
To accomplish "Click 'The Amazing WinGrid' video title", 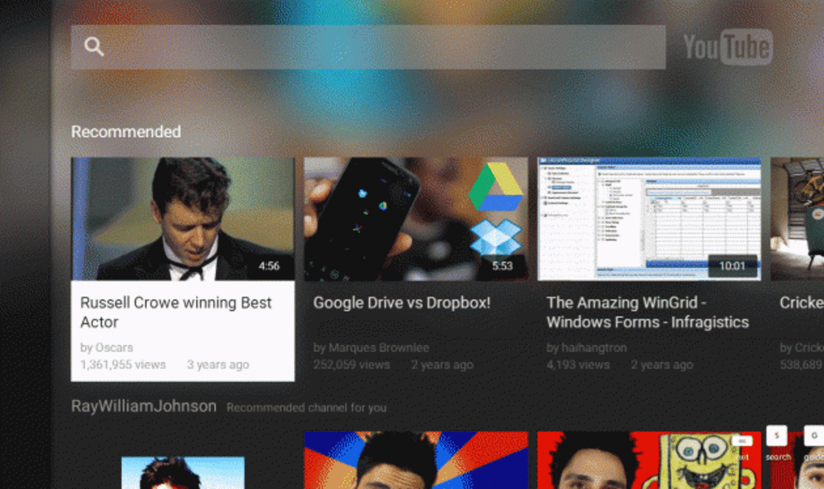I will 647,312.
